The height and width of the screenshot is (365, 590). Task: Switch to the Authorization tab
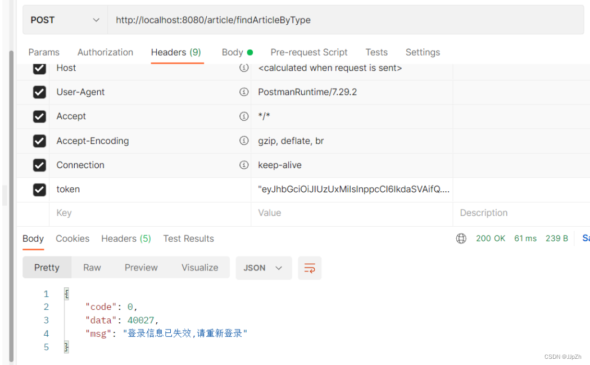pos(106,52)
